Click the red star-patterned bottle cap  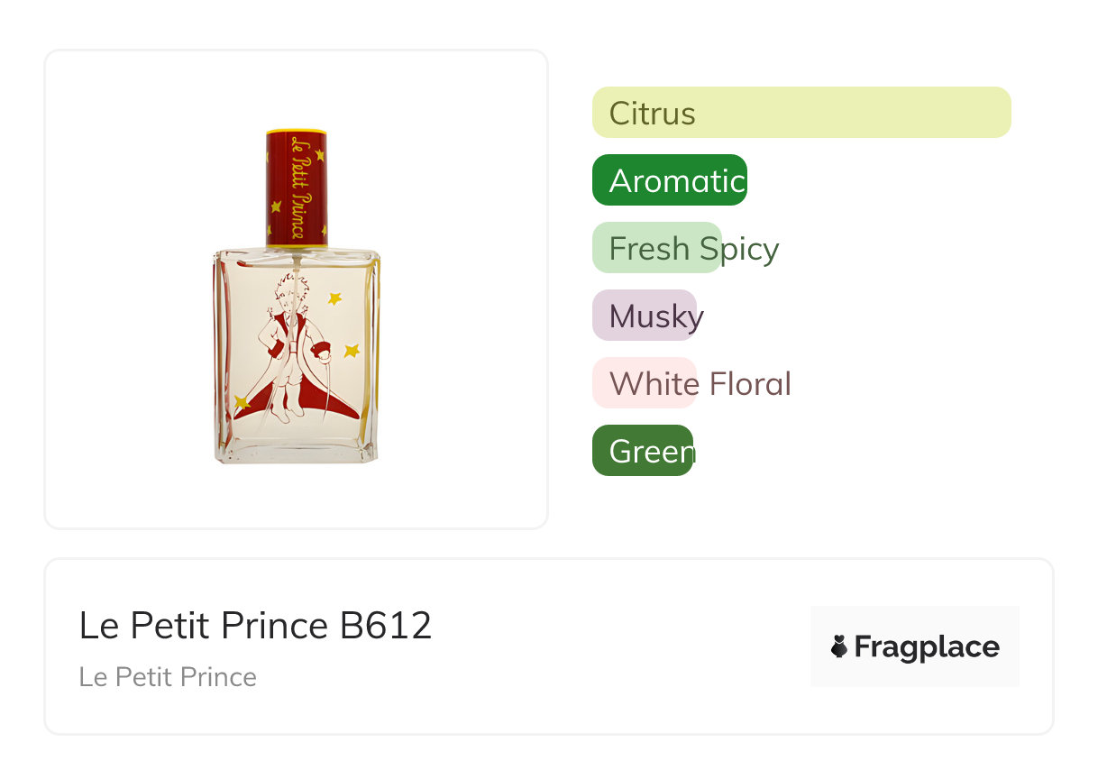[296, 189]
